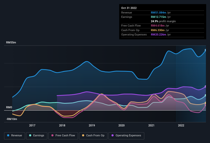Click the RM55m y-axis label
Image resolution: width=210 pixels, height=143 pixels.
click(11, 42)
